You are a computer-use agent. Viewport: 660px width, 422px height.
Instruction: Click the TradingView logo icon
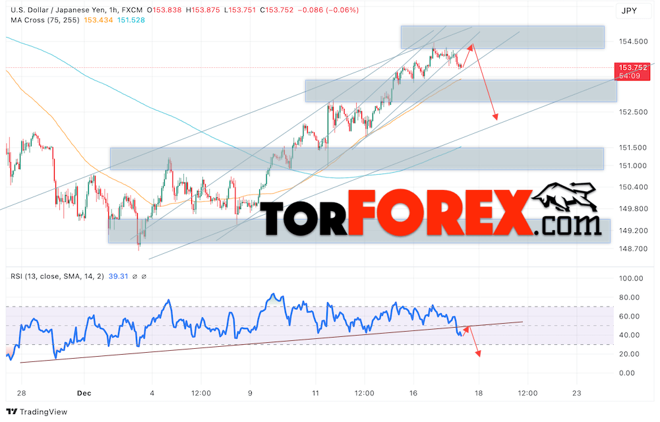(x=11, y=412)
